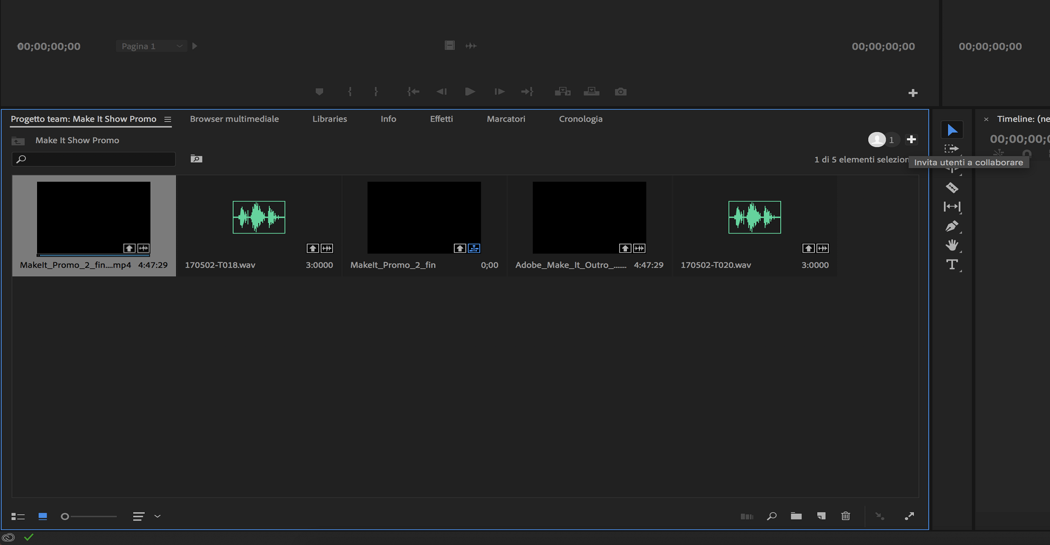The image size is (1050, 545).
Task: Adjust the thumbnail zoom slider
Action: (x=65, y=516)
